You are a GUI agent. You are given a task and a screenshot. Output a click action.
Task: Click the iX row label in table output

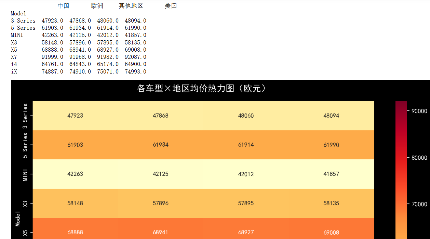pos(14,71)
